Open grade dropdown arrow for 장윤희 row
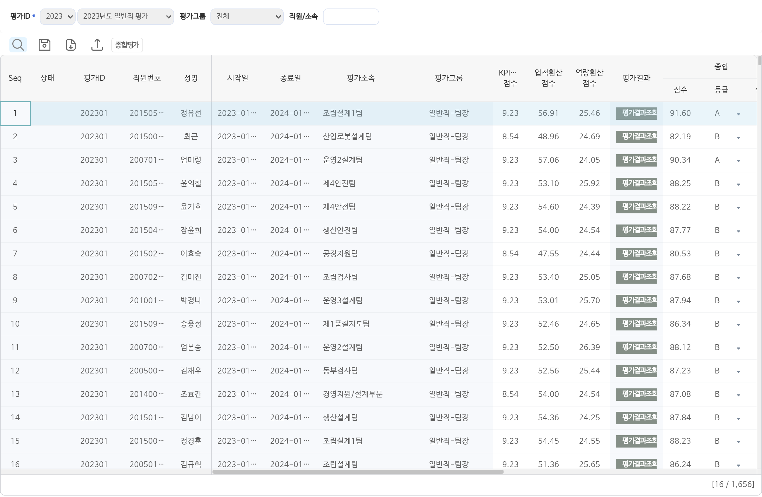This screenshot has width=762, height=497. 738,231
